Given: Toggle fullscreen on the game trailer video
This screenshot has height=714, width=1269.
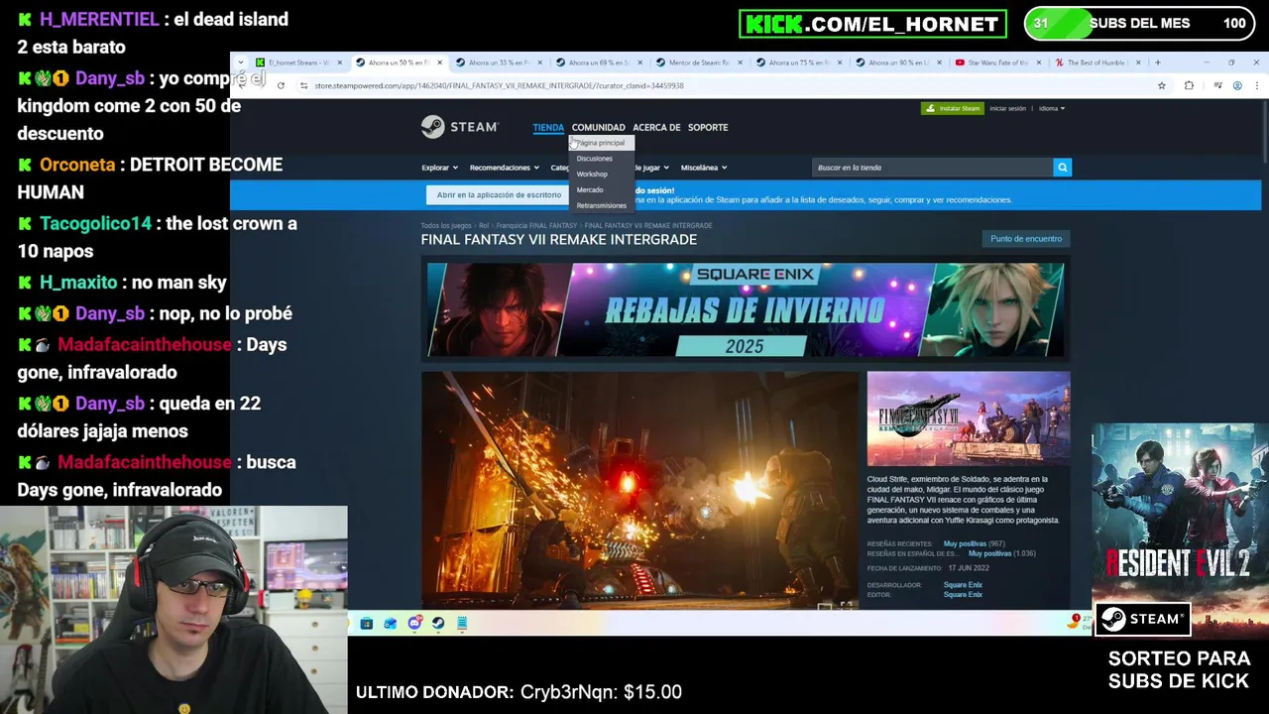Looking at the screenshot, I should 846,605.
